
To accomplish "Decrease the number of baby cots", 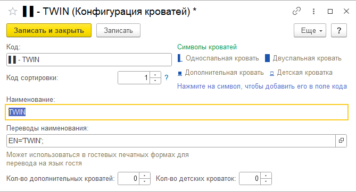I will click(266, 181).
